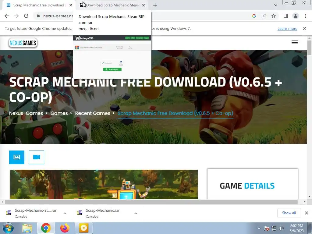The image size is (312, 234).
Task: Follow the Games breadcrumb link
Action: [x=59, y=113]
